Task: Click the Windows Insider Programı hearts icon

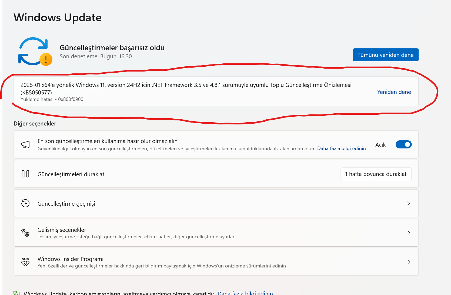Action: [25, 262]
